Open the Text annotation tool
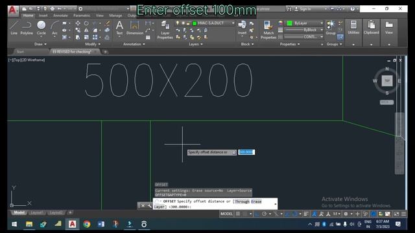Screen dimensions: 415x233 click(119, 28)
